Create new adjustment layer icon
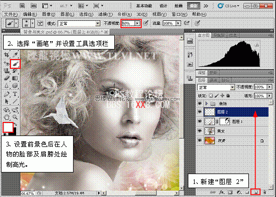Image resolution: width=276 pixels, height=197 pixels. tap(239, 192)
